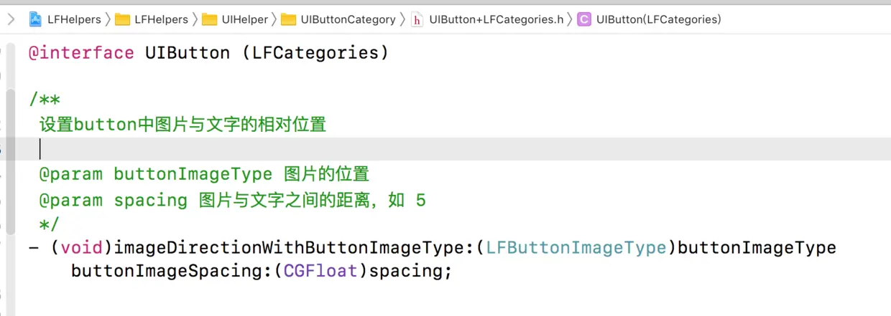891x316 pixels.
Task: Open the UIButtonCategory breadcrumb dropdown
Action: click(348, 19)
